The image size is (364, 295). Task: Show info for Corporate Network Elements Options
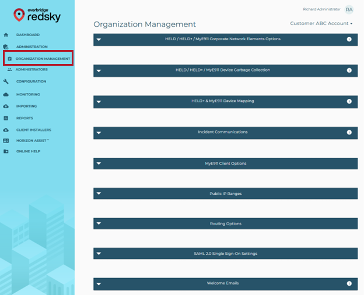tap(349, 39)
